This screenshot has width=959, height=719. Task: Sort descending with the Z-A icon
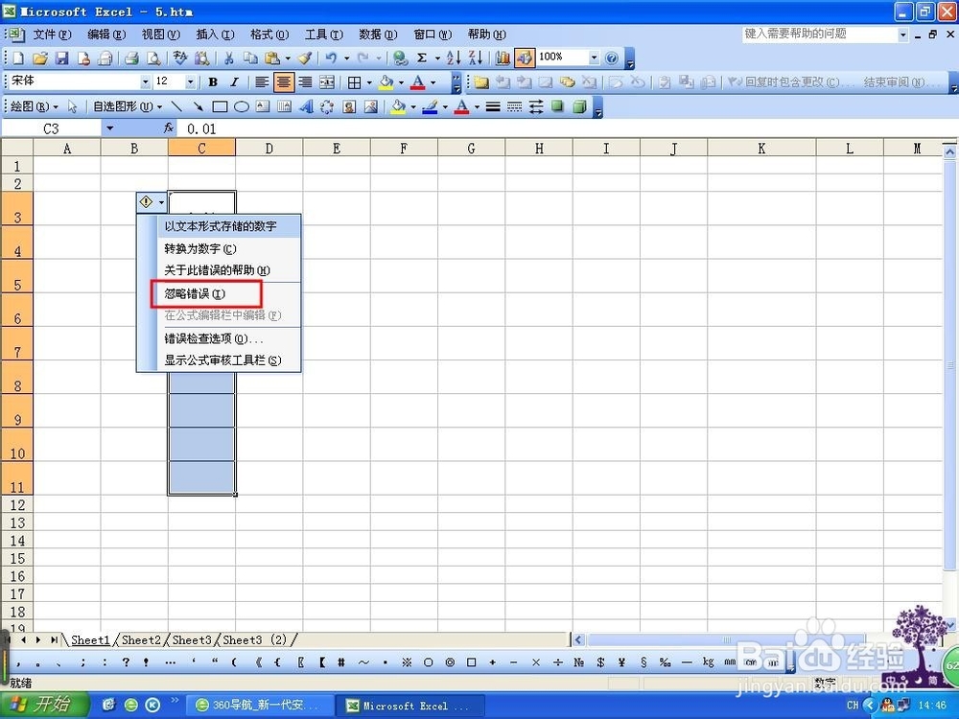tap(476, 58)
